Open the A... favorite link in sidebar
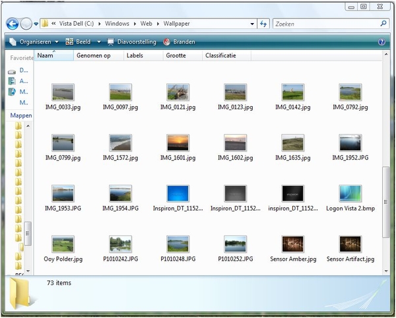The width and height of the screenshot is (396, 318). click(x=18, y=81)
